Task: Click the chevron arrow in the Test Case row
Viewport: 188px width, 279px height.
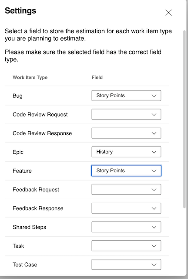Action: click(x=154, y=265)
